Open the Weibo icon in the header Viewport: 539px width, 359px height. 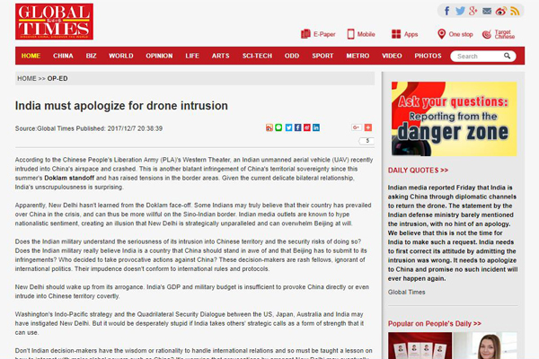pyautogui.click(x=501, y=11)
